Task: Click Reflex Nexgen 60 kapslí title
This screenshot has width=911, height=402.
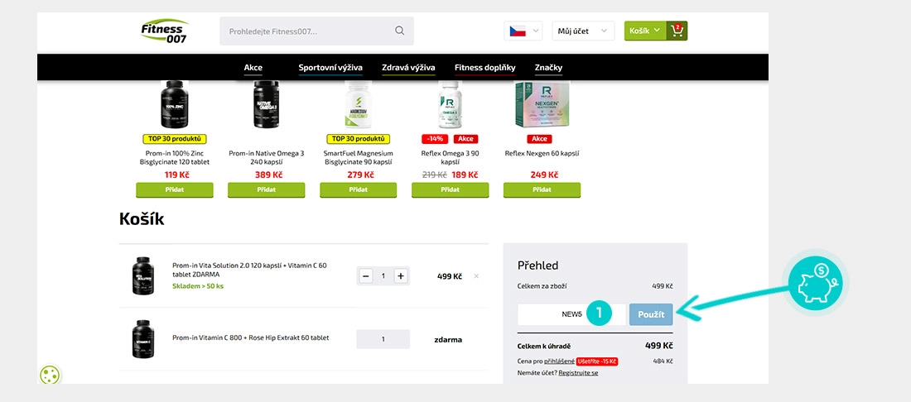Action: coord(542,154)
